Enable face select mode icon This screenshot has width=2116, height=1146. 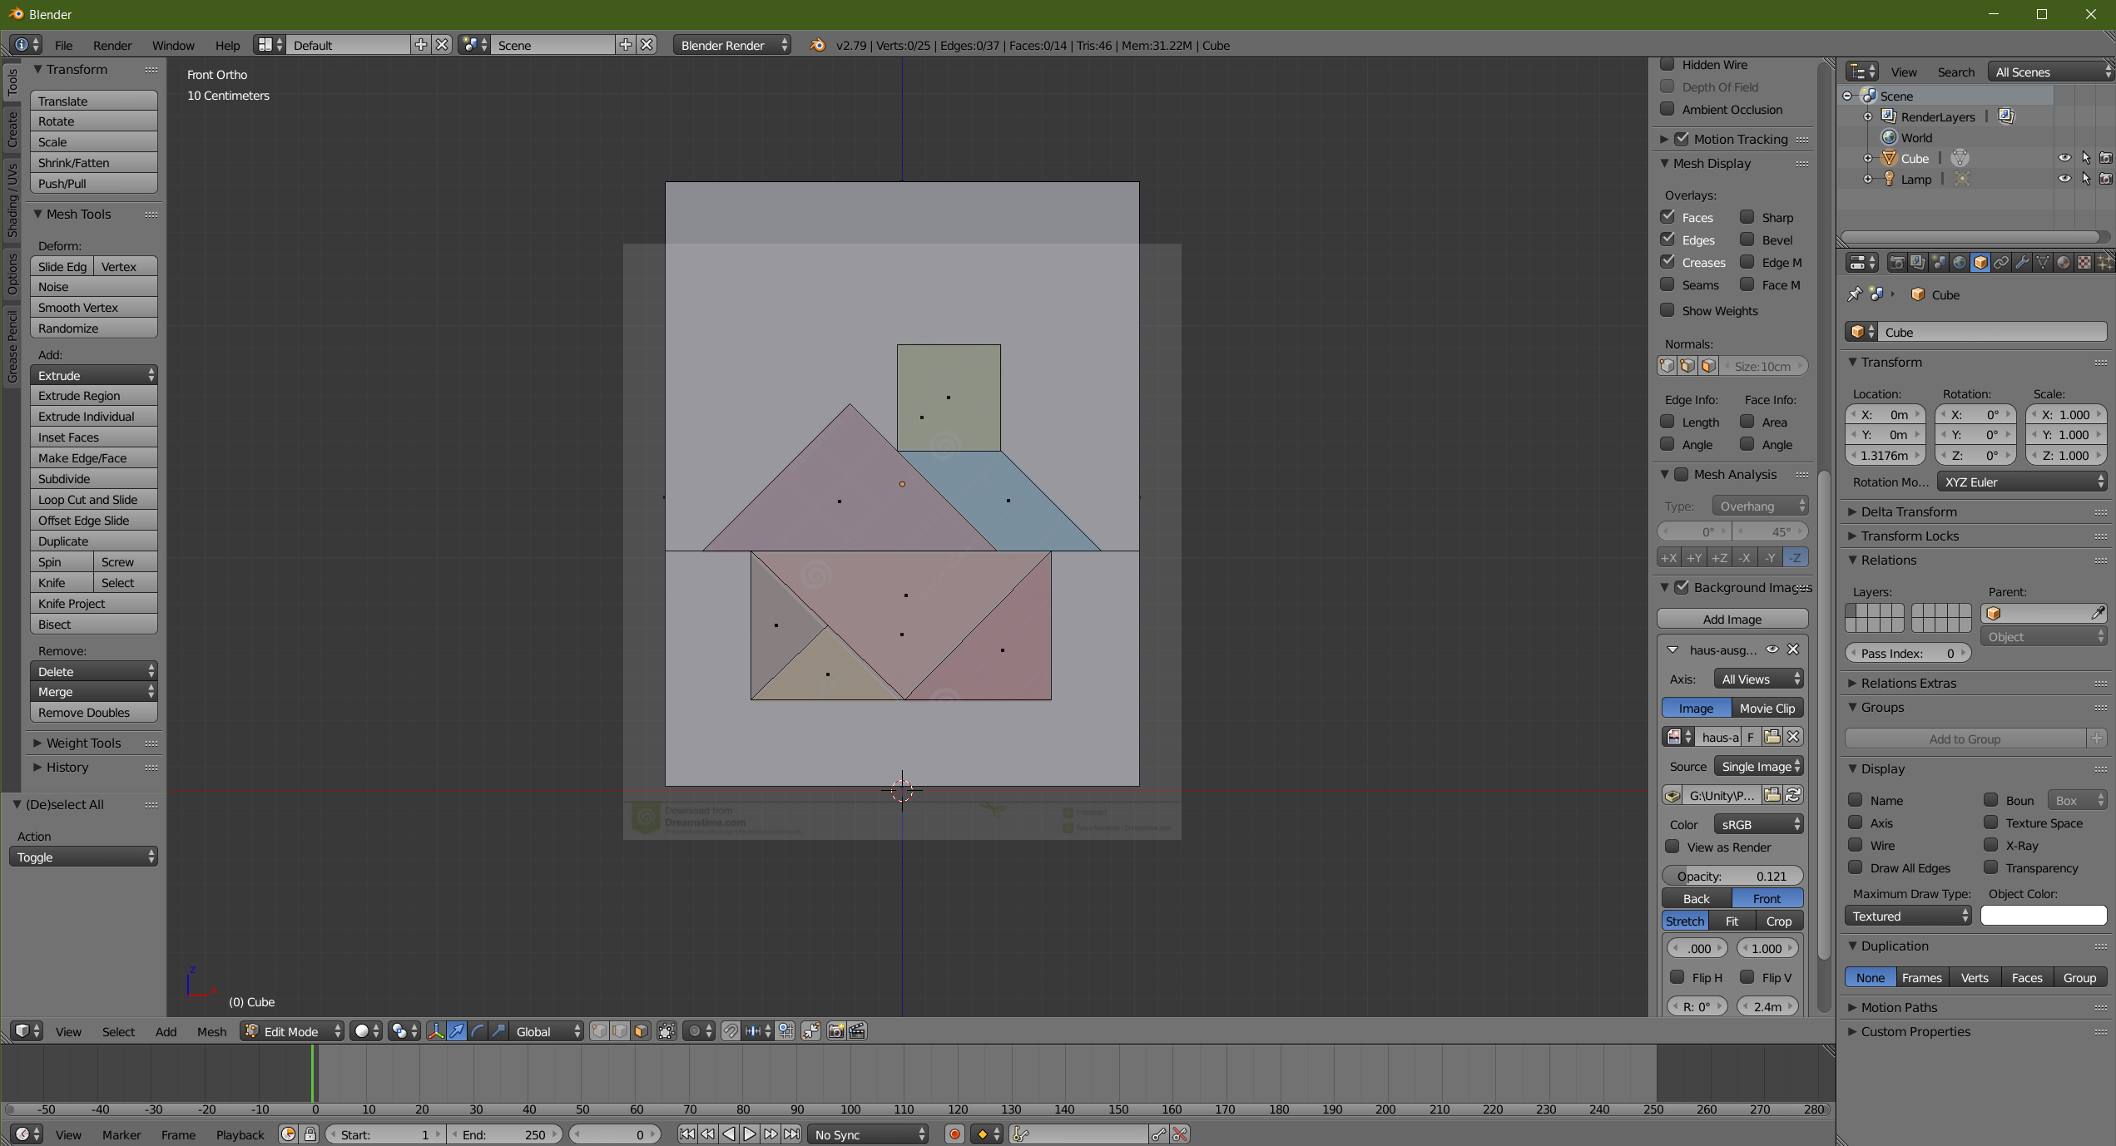(640, 1031)
